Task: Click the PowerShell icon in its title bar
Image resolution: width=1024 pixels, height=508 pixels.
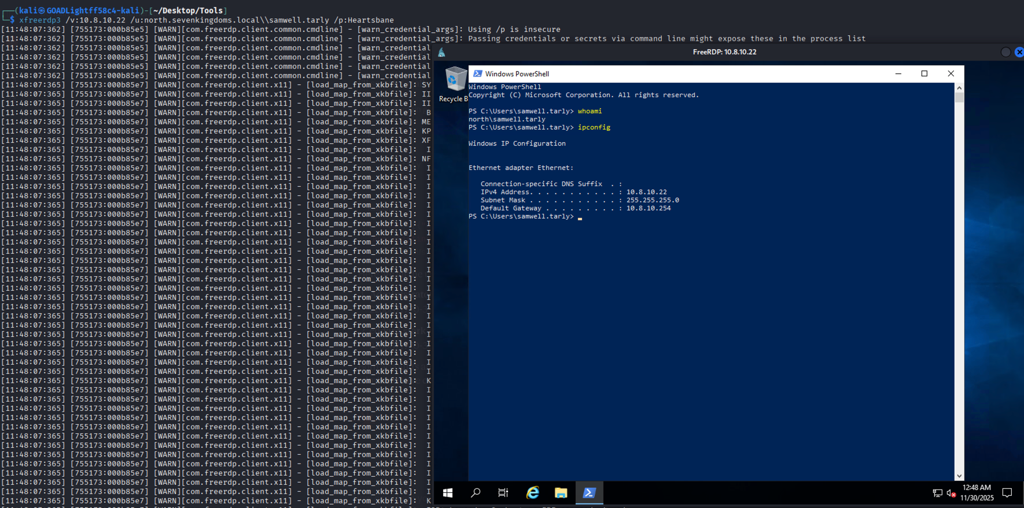Action: tap(478, 74)
